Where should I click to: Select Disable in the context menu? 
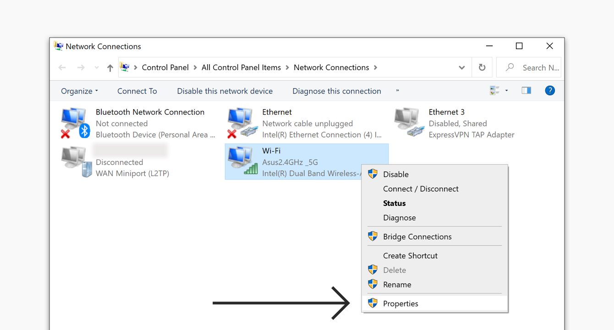tap(395, 174)
